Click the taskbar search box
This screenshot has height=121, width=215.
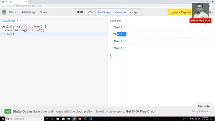25,119
